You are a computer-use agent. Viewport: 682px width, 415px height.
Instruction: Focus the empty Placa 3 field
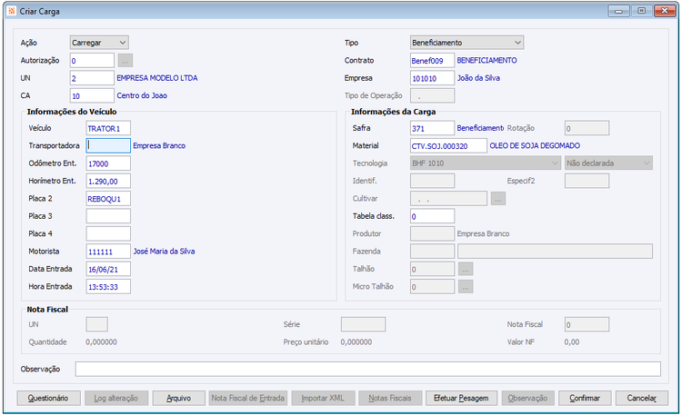point(108,216)
